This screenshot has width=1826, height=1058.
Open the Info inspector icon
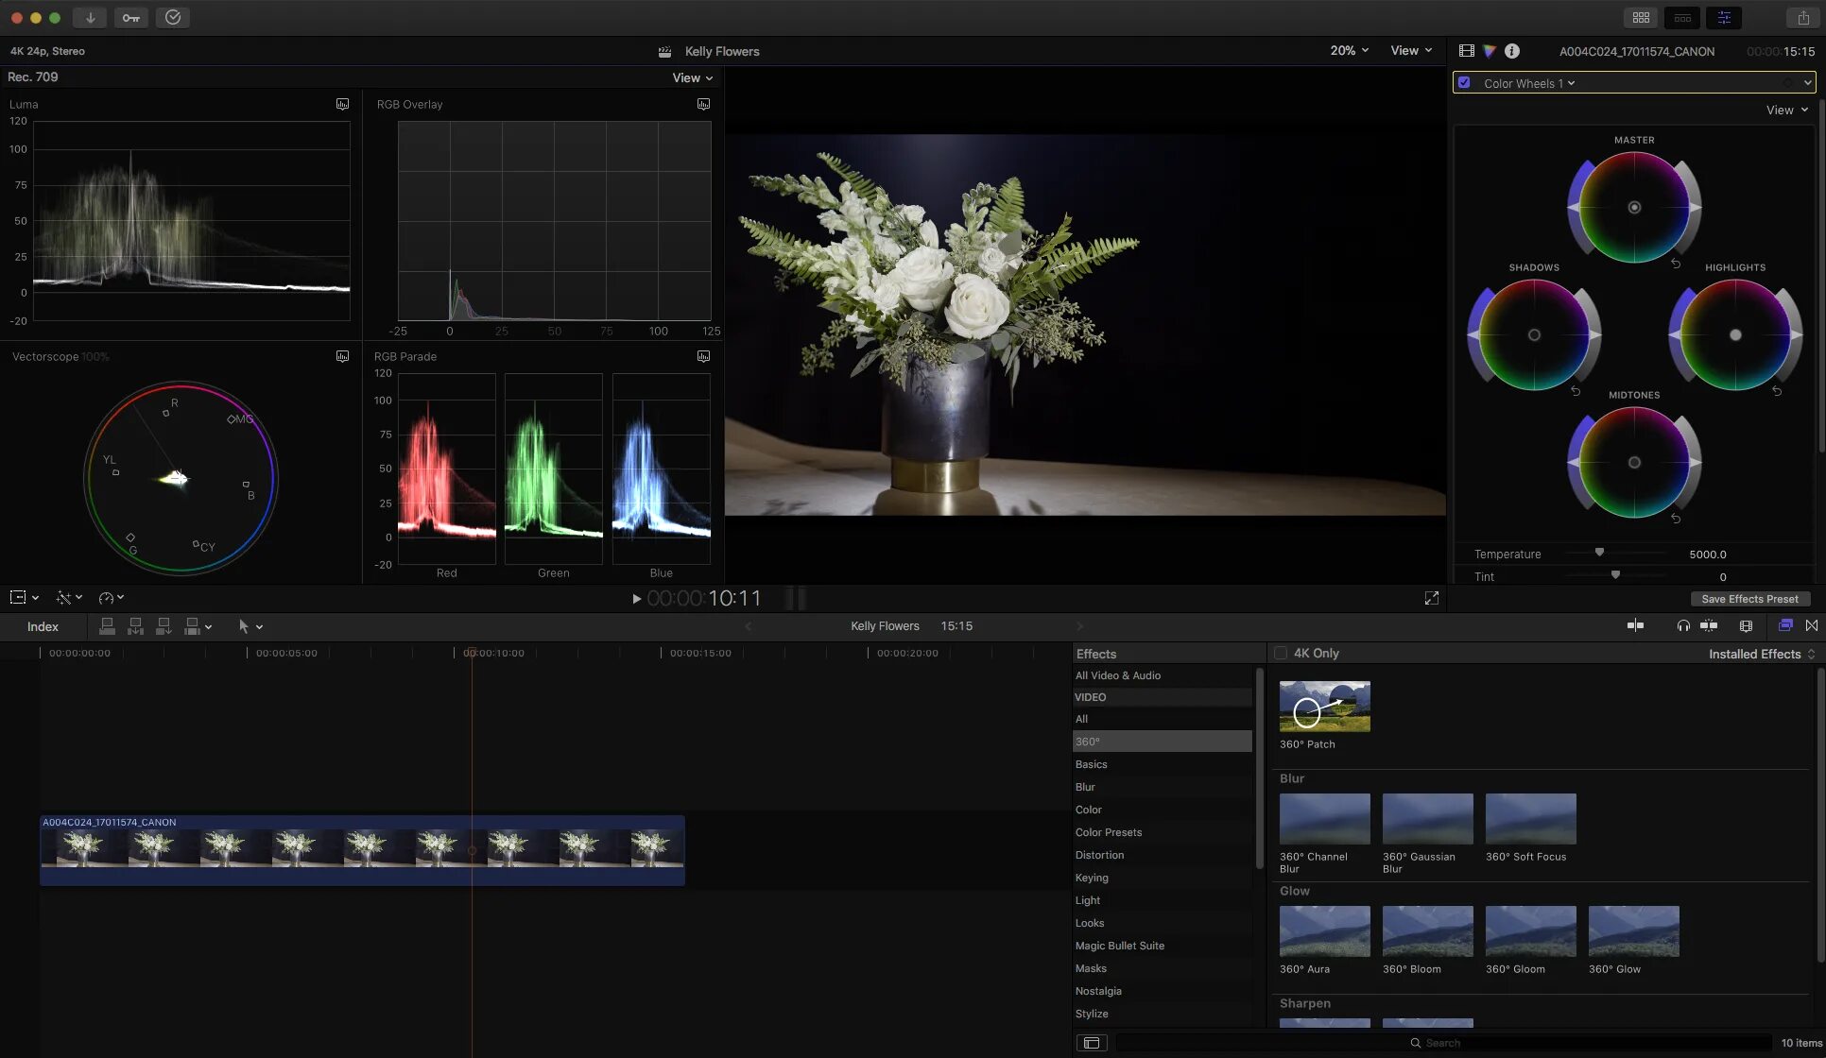(x=1512, y=51)
